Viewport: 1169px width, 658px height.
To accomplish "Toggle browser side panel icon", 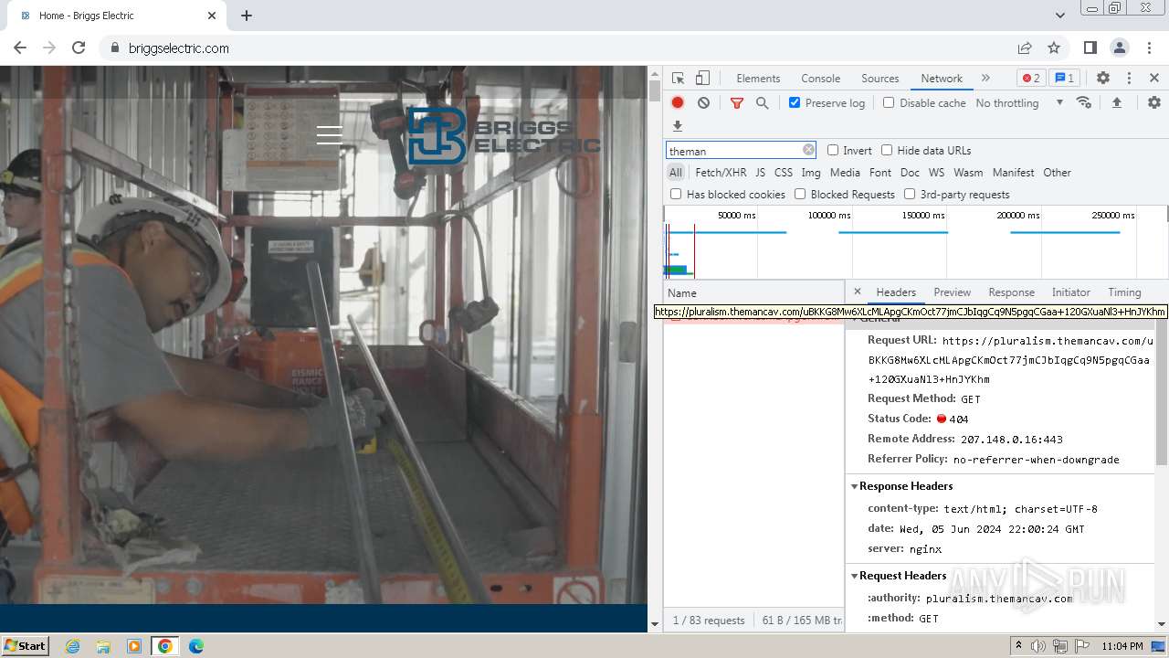I will (1090, 48).
